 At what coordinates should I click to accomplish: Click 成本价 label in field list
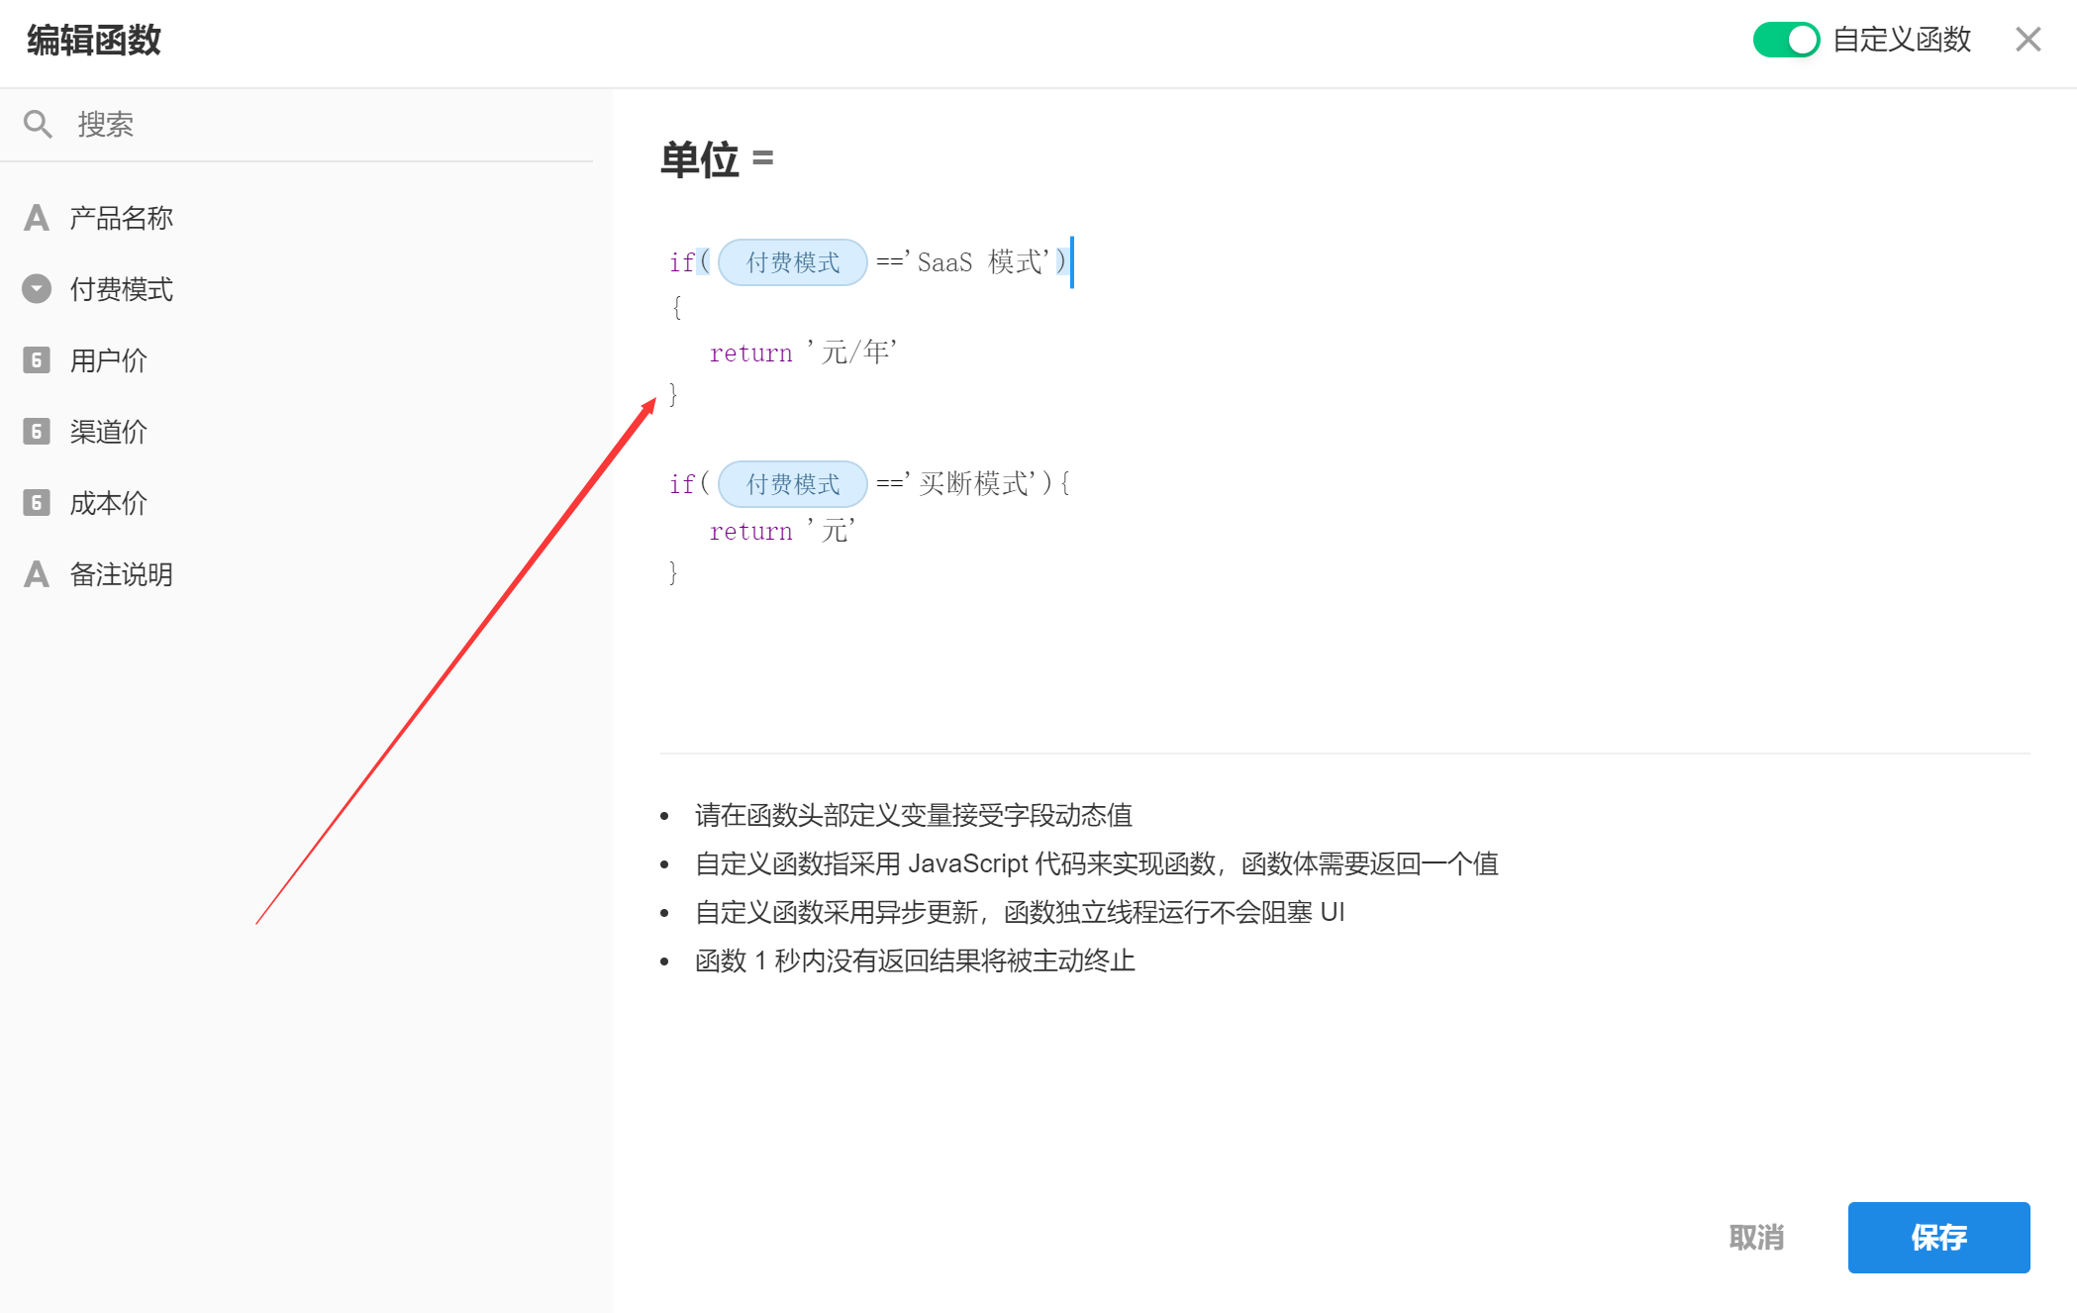tap(108, 503)
